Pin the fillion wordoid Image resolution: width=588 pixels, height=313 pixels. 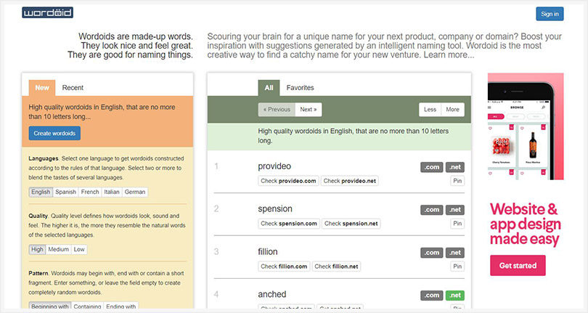click(x=457, y=267)
